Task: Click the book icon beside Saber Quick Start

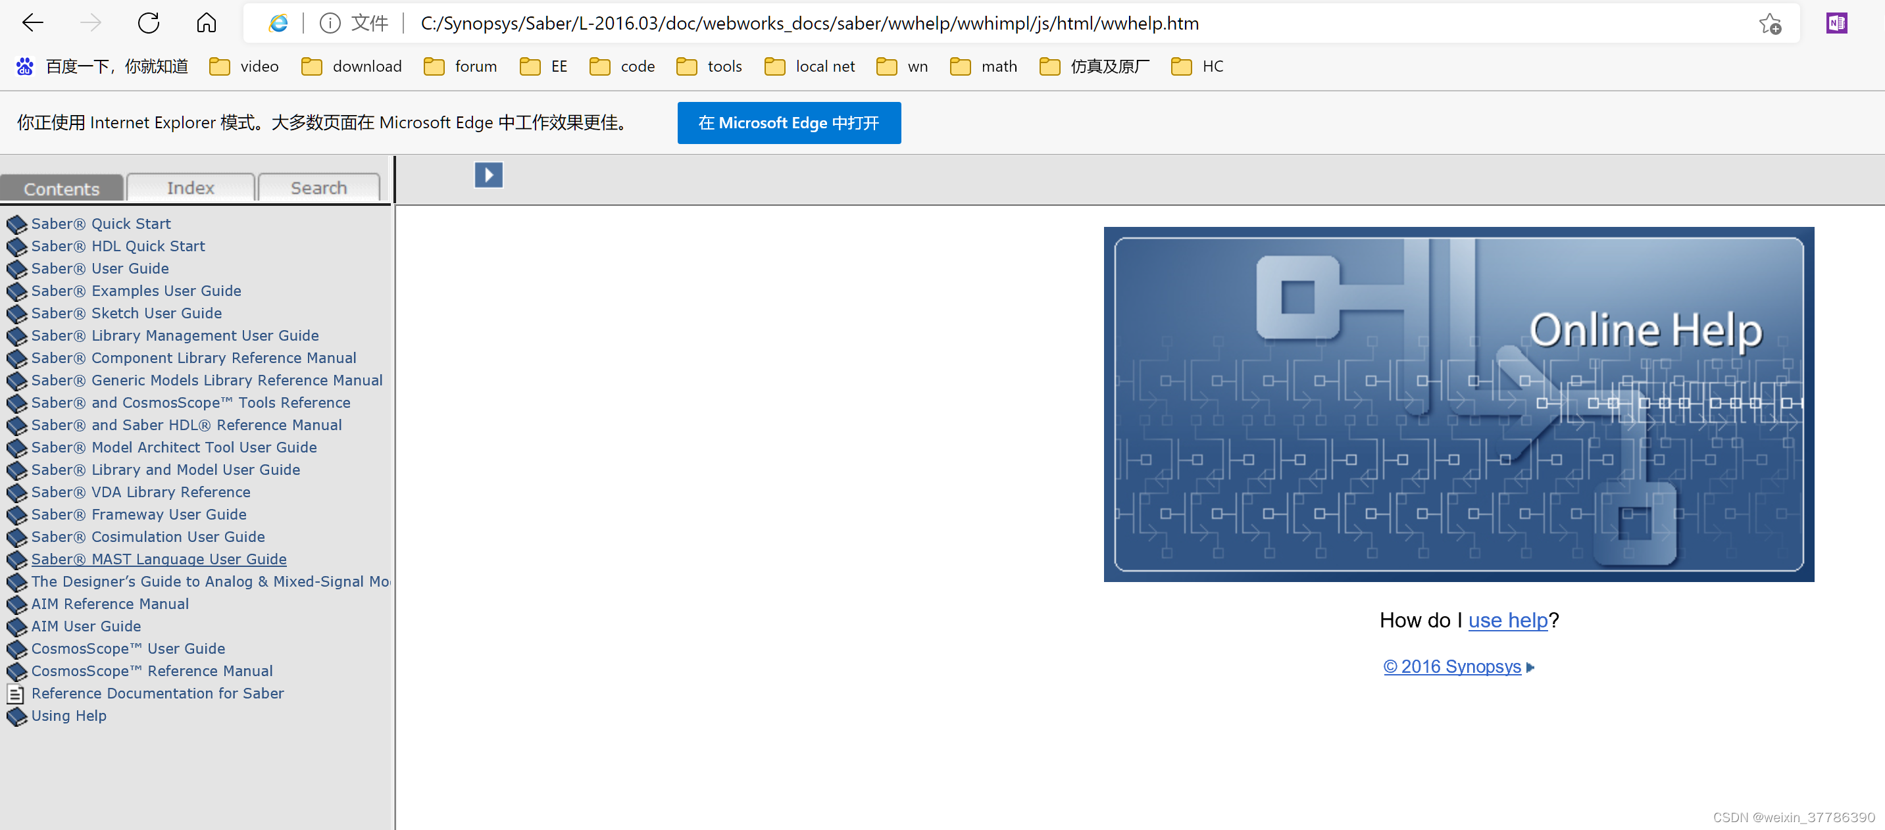Action: 16,224
